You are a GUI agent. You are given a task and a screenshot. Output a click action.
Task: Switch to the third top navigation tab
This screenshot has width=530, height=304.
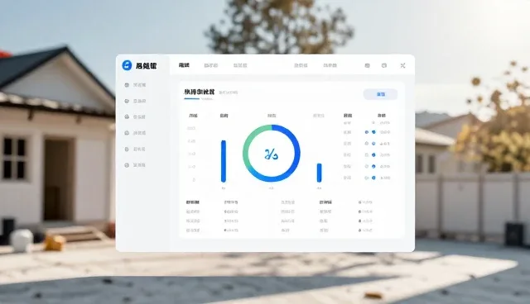coord(240,65)
